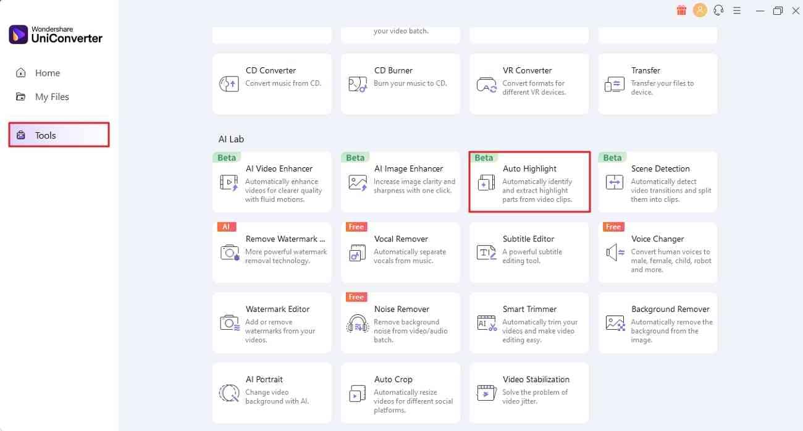This screenshot has height=431, width=803.
Task: Click "Burn your music to CD." description
Action: (410, 83)
